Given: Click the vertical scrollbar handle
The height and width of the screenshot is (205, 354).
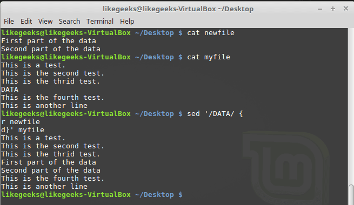Looking at the screenshot, I should 351,194.
